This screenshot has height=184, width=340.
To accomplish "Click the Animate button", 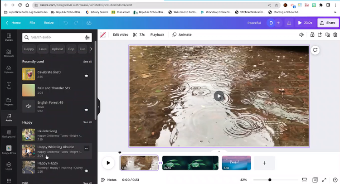I will pyautogui.click(x=182, y=34).
